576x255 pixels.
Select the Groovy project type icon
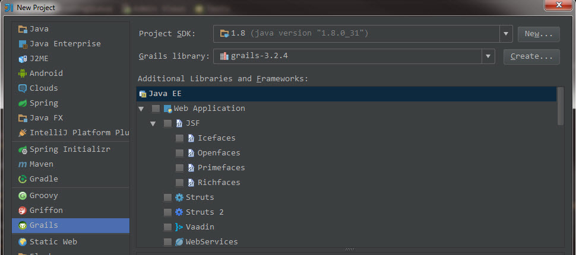(x=23, y=196)
